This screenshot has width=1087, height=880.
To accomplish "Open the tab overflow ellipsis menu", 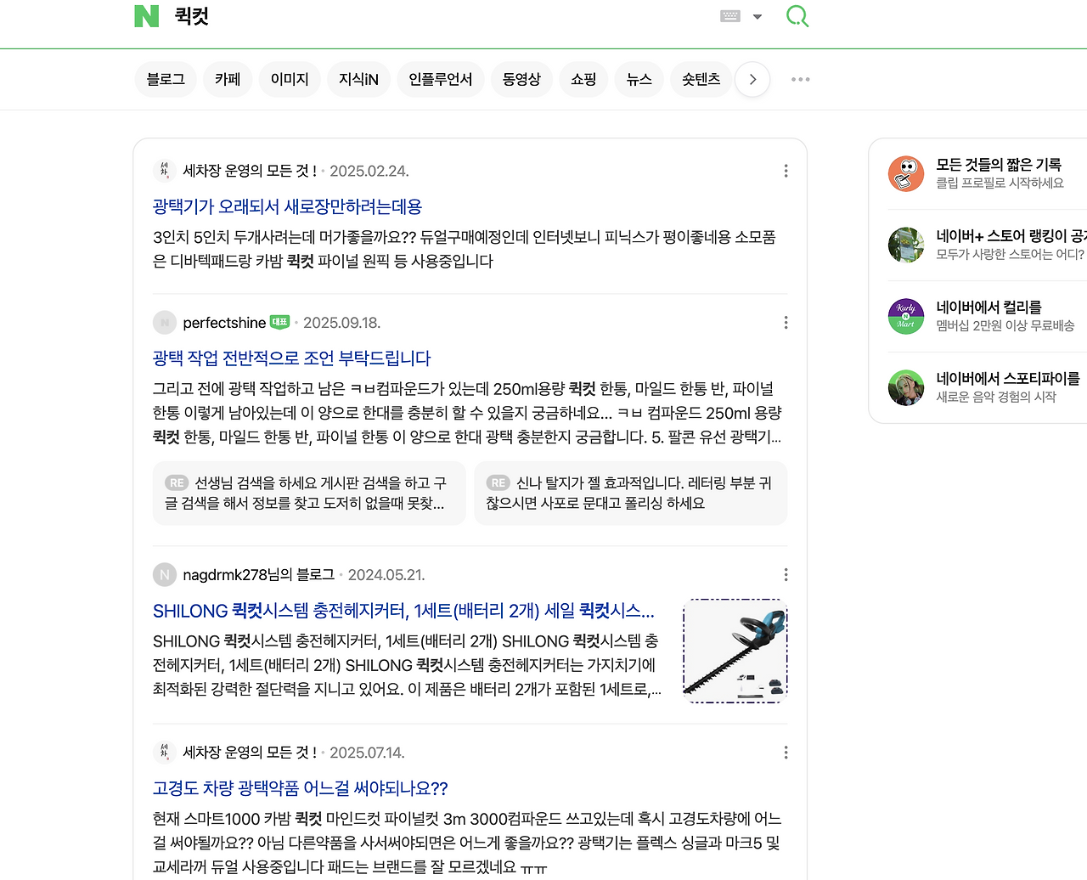I will [x=798, y=79].
